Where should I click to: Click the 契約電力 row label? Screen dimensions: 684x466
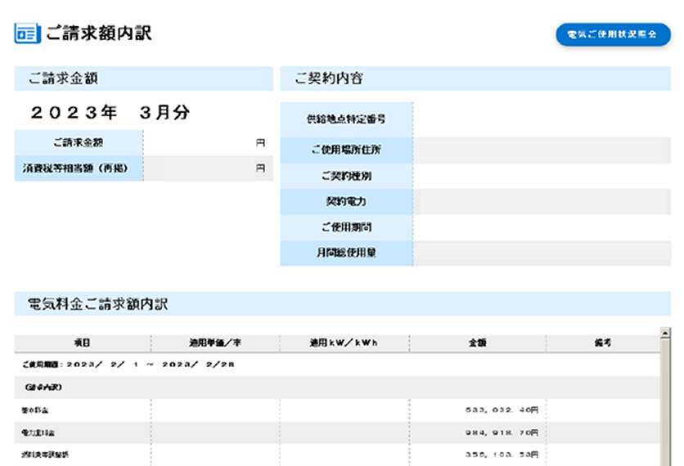point(346,201)
